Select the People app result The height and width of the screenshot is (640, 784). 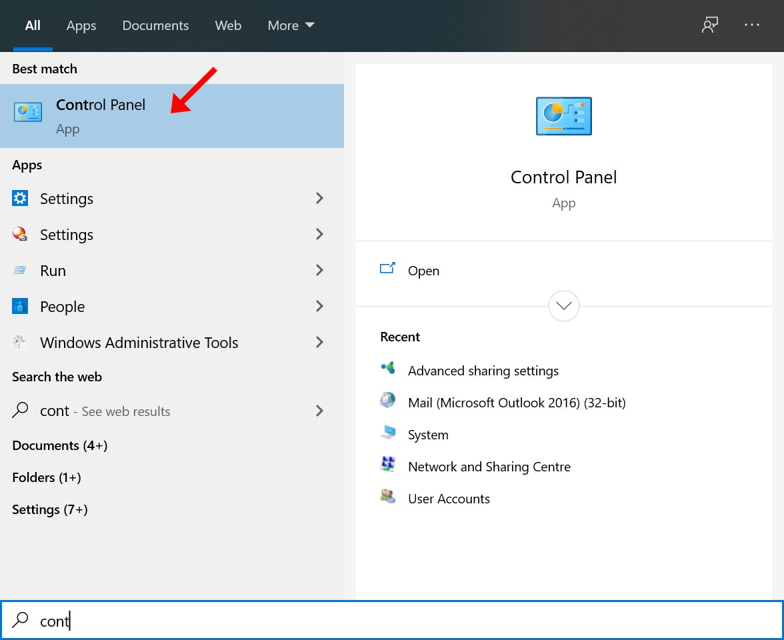pyautogui.click(x=172, y=307)
